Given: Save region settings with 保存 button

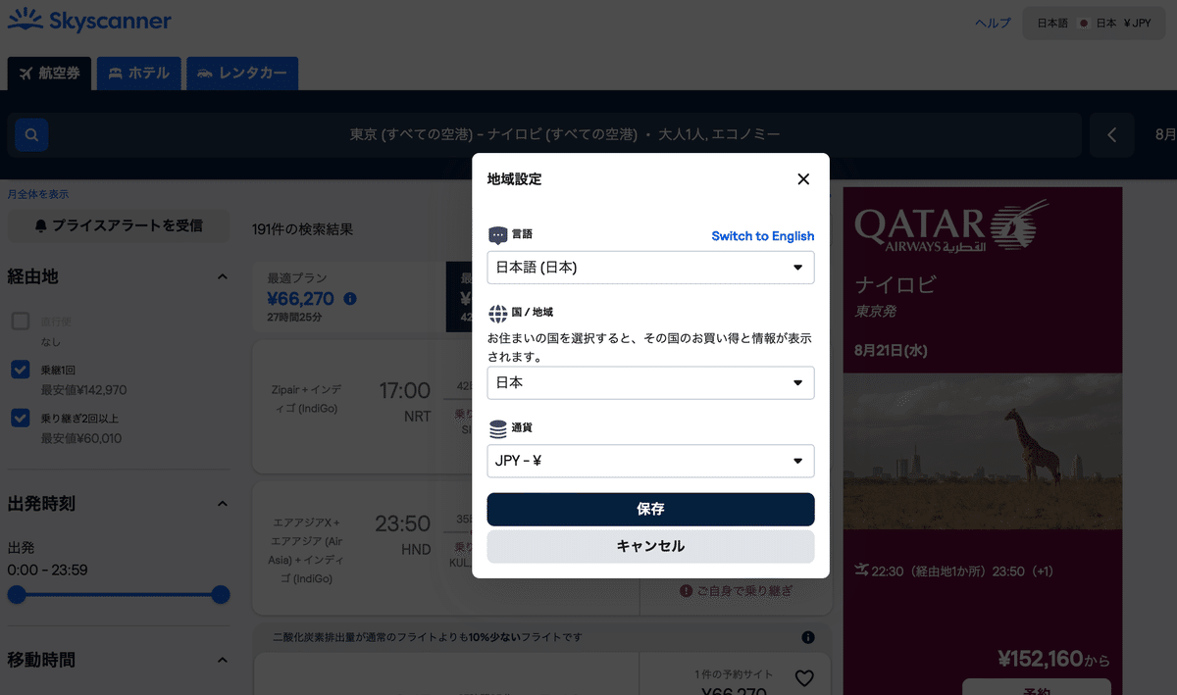Looking at the screenshot, I should 650,509.
